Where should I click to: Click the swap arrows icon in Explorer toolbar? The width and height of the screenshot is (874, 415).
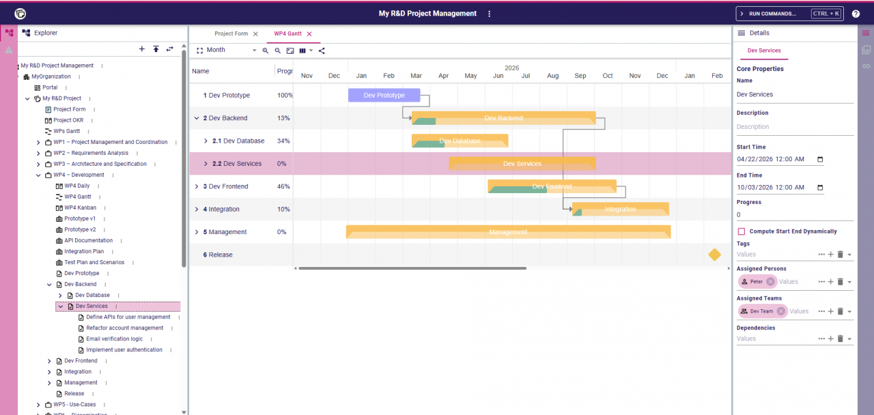[171, 48]
